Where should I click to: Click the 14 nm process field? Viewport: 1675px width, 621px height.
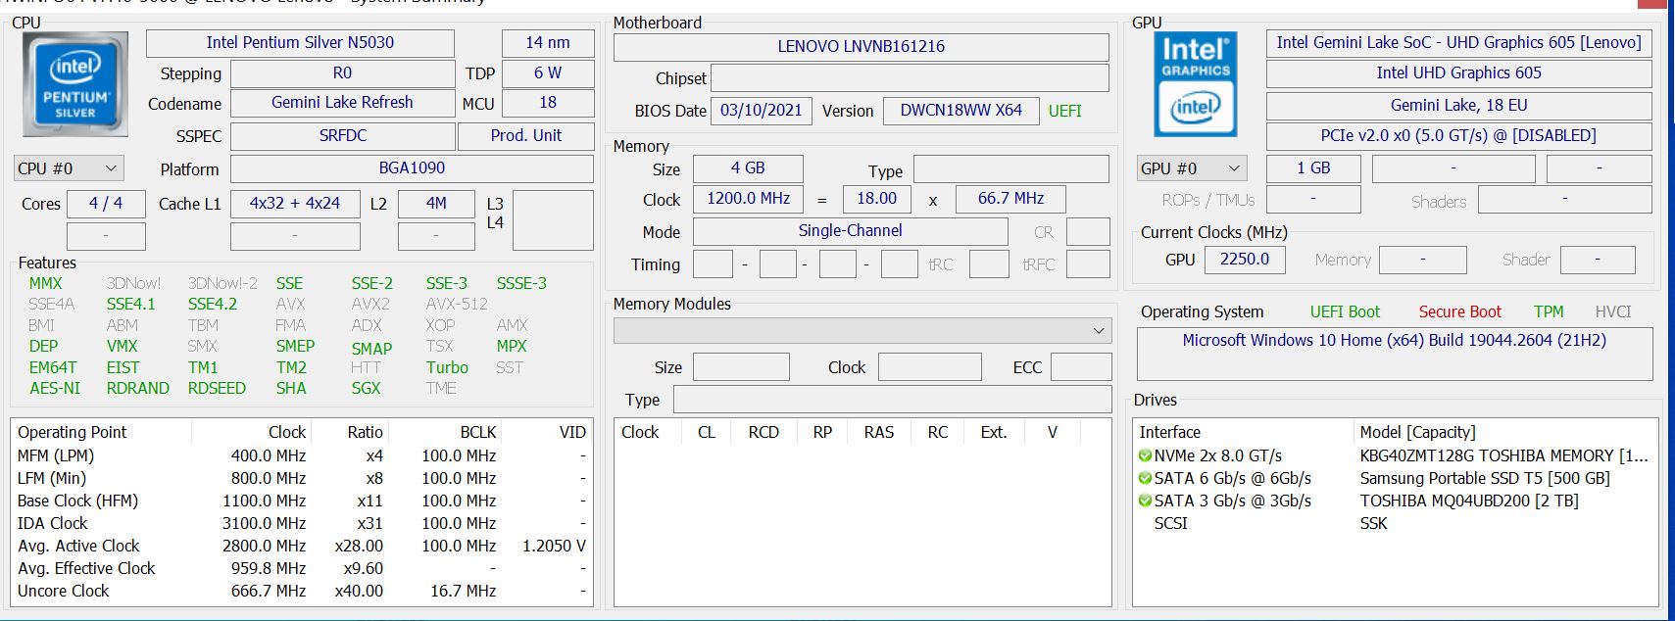[548, 43]
